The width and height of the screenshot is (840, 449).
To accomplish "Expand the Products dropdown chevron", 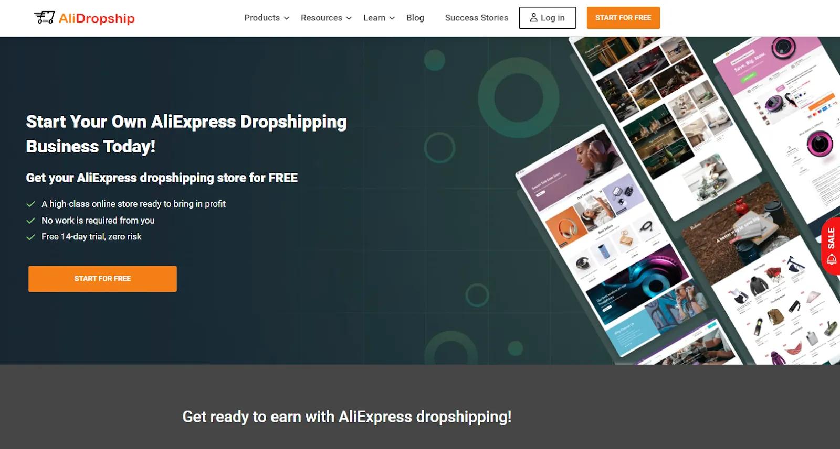I will [287, 18].
